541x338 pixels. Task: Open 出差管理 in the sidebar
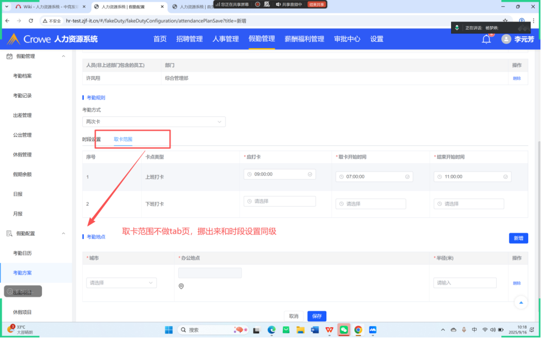pos(22,115)
